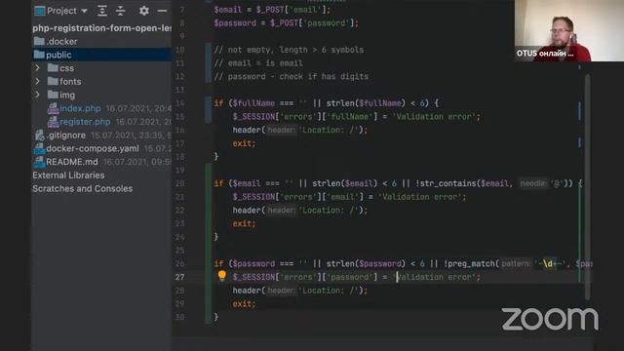Click the $email if-condition on line 20

click(398, 183)
